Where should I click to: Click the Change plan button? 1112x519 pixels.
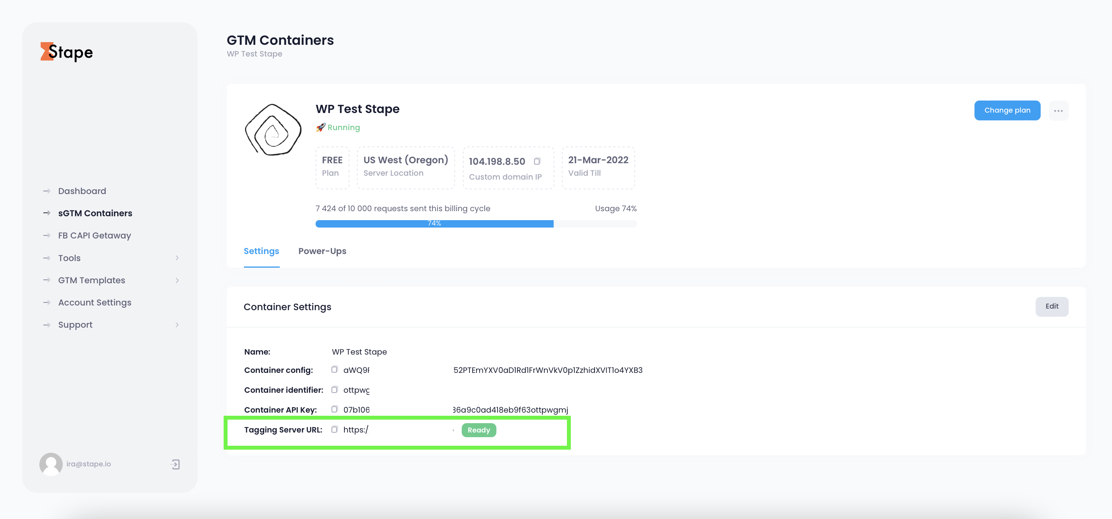click(1007, 110)
